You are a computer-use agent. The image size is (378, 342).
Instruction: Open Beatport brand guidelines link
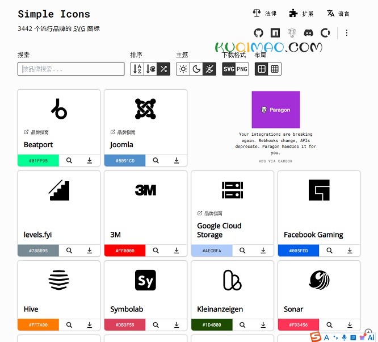click(x=36, y=132)
